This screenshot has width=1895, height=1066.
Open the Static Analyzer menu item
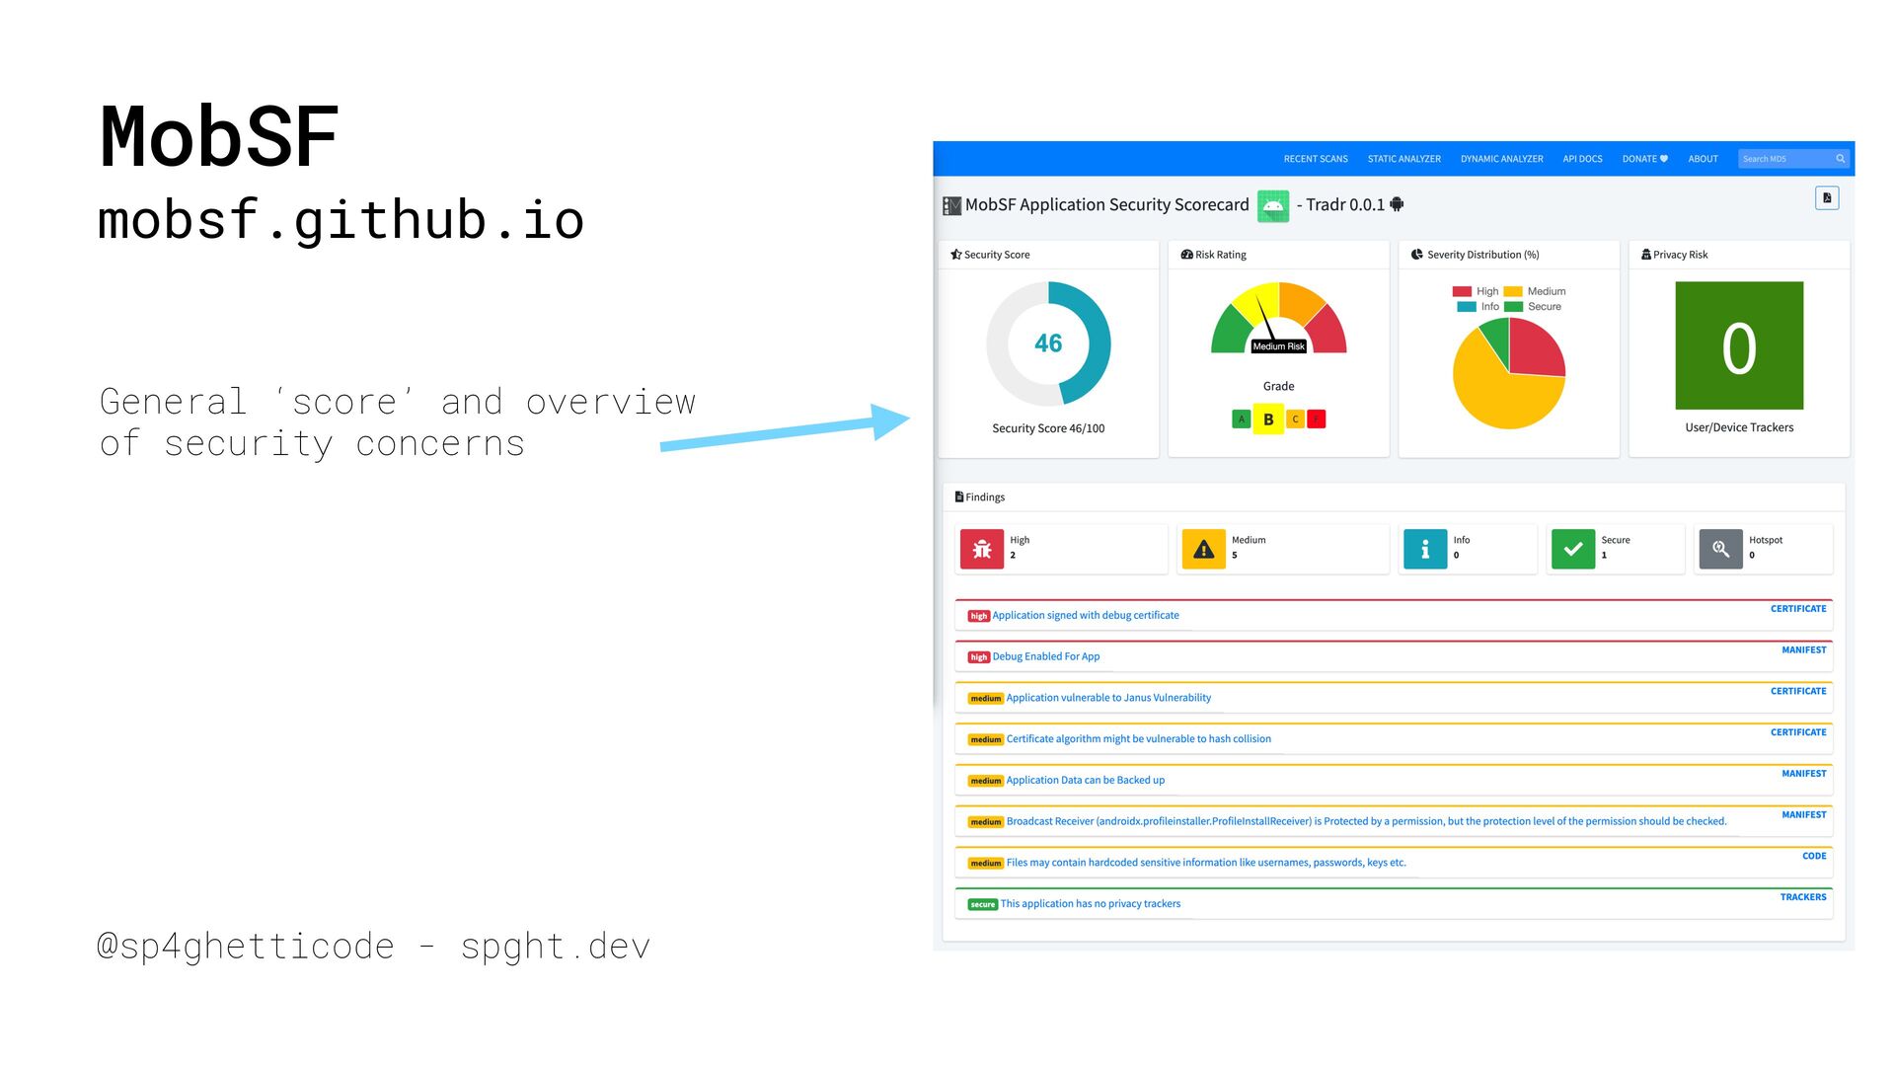(1403, 159)
